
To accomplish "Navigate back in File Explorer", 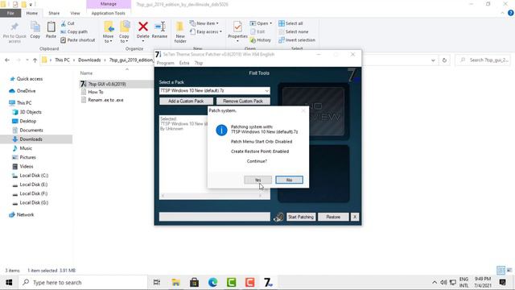I will [x=7, y=60].
